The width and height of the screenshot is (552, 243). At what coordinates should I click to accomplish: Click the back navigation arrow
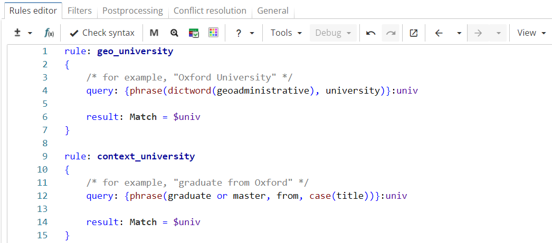click(439, 33)
